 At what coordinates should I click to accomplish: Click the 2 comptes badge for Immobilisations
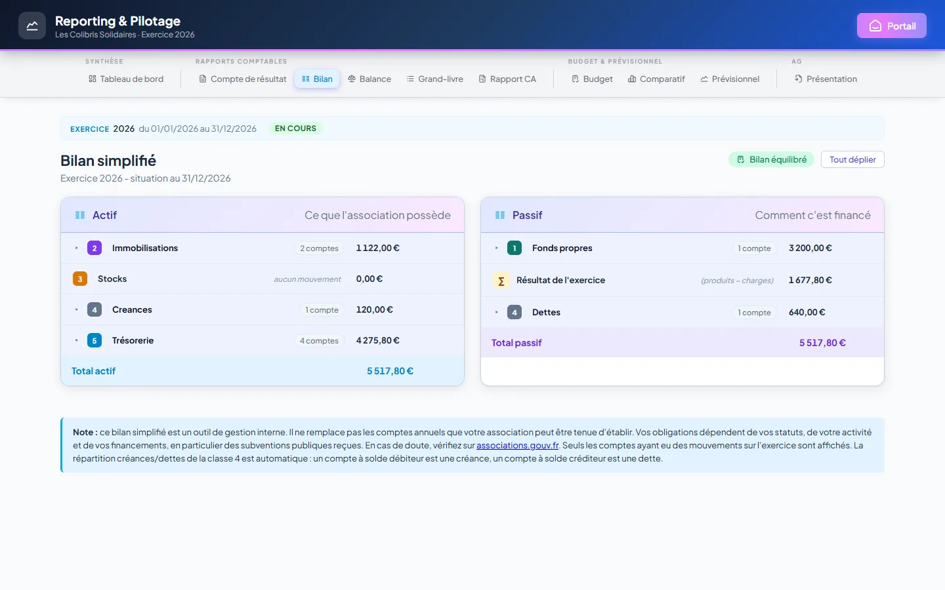click(x=319, y=248)
